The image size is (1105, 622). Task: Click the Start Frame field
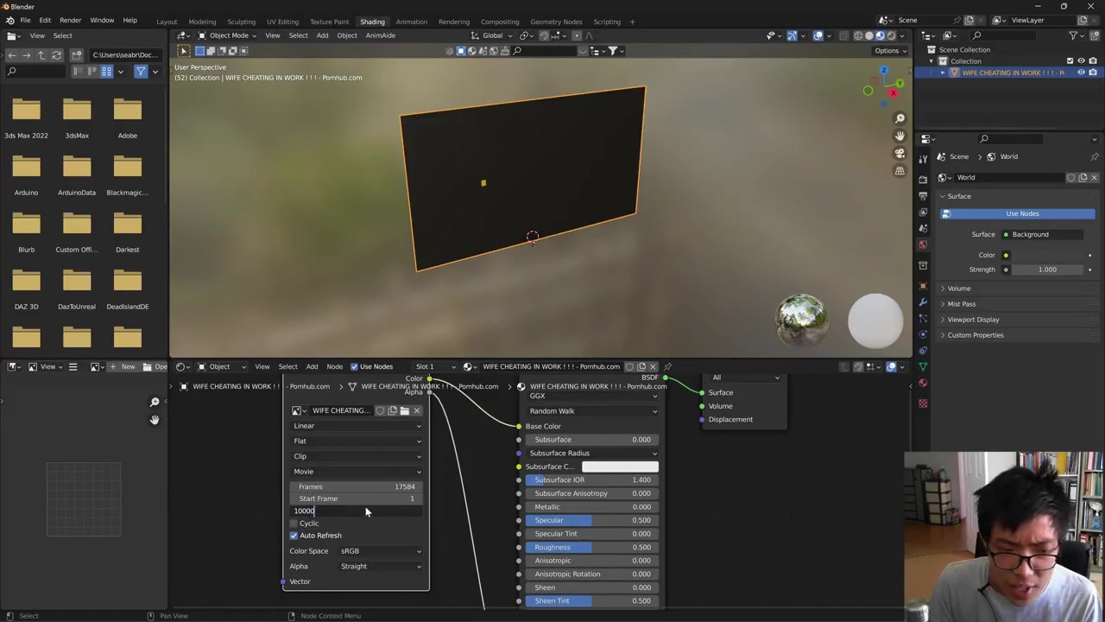pos(357,498)
